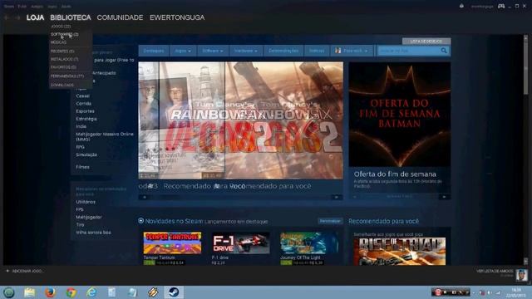Select Jogos (22) in Biblioteca submenu
Viewport: 532px width, 299px height.
[61, 26]
